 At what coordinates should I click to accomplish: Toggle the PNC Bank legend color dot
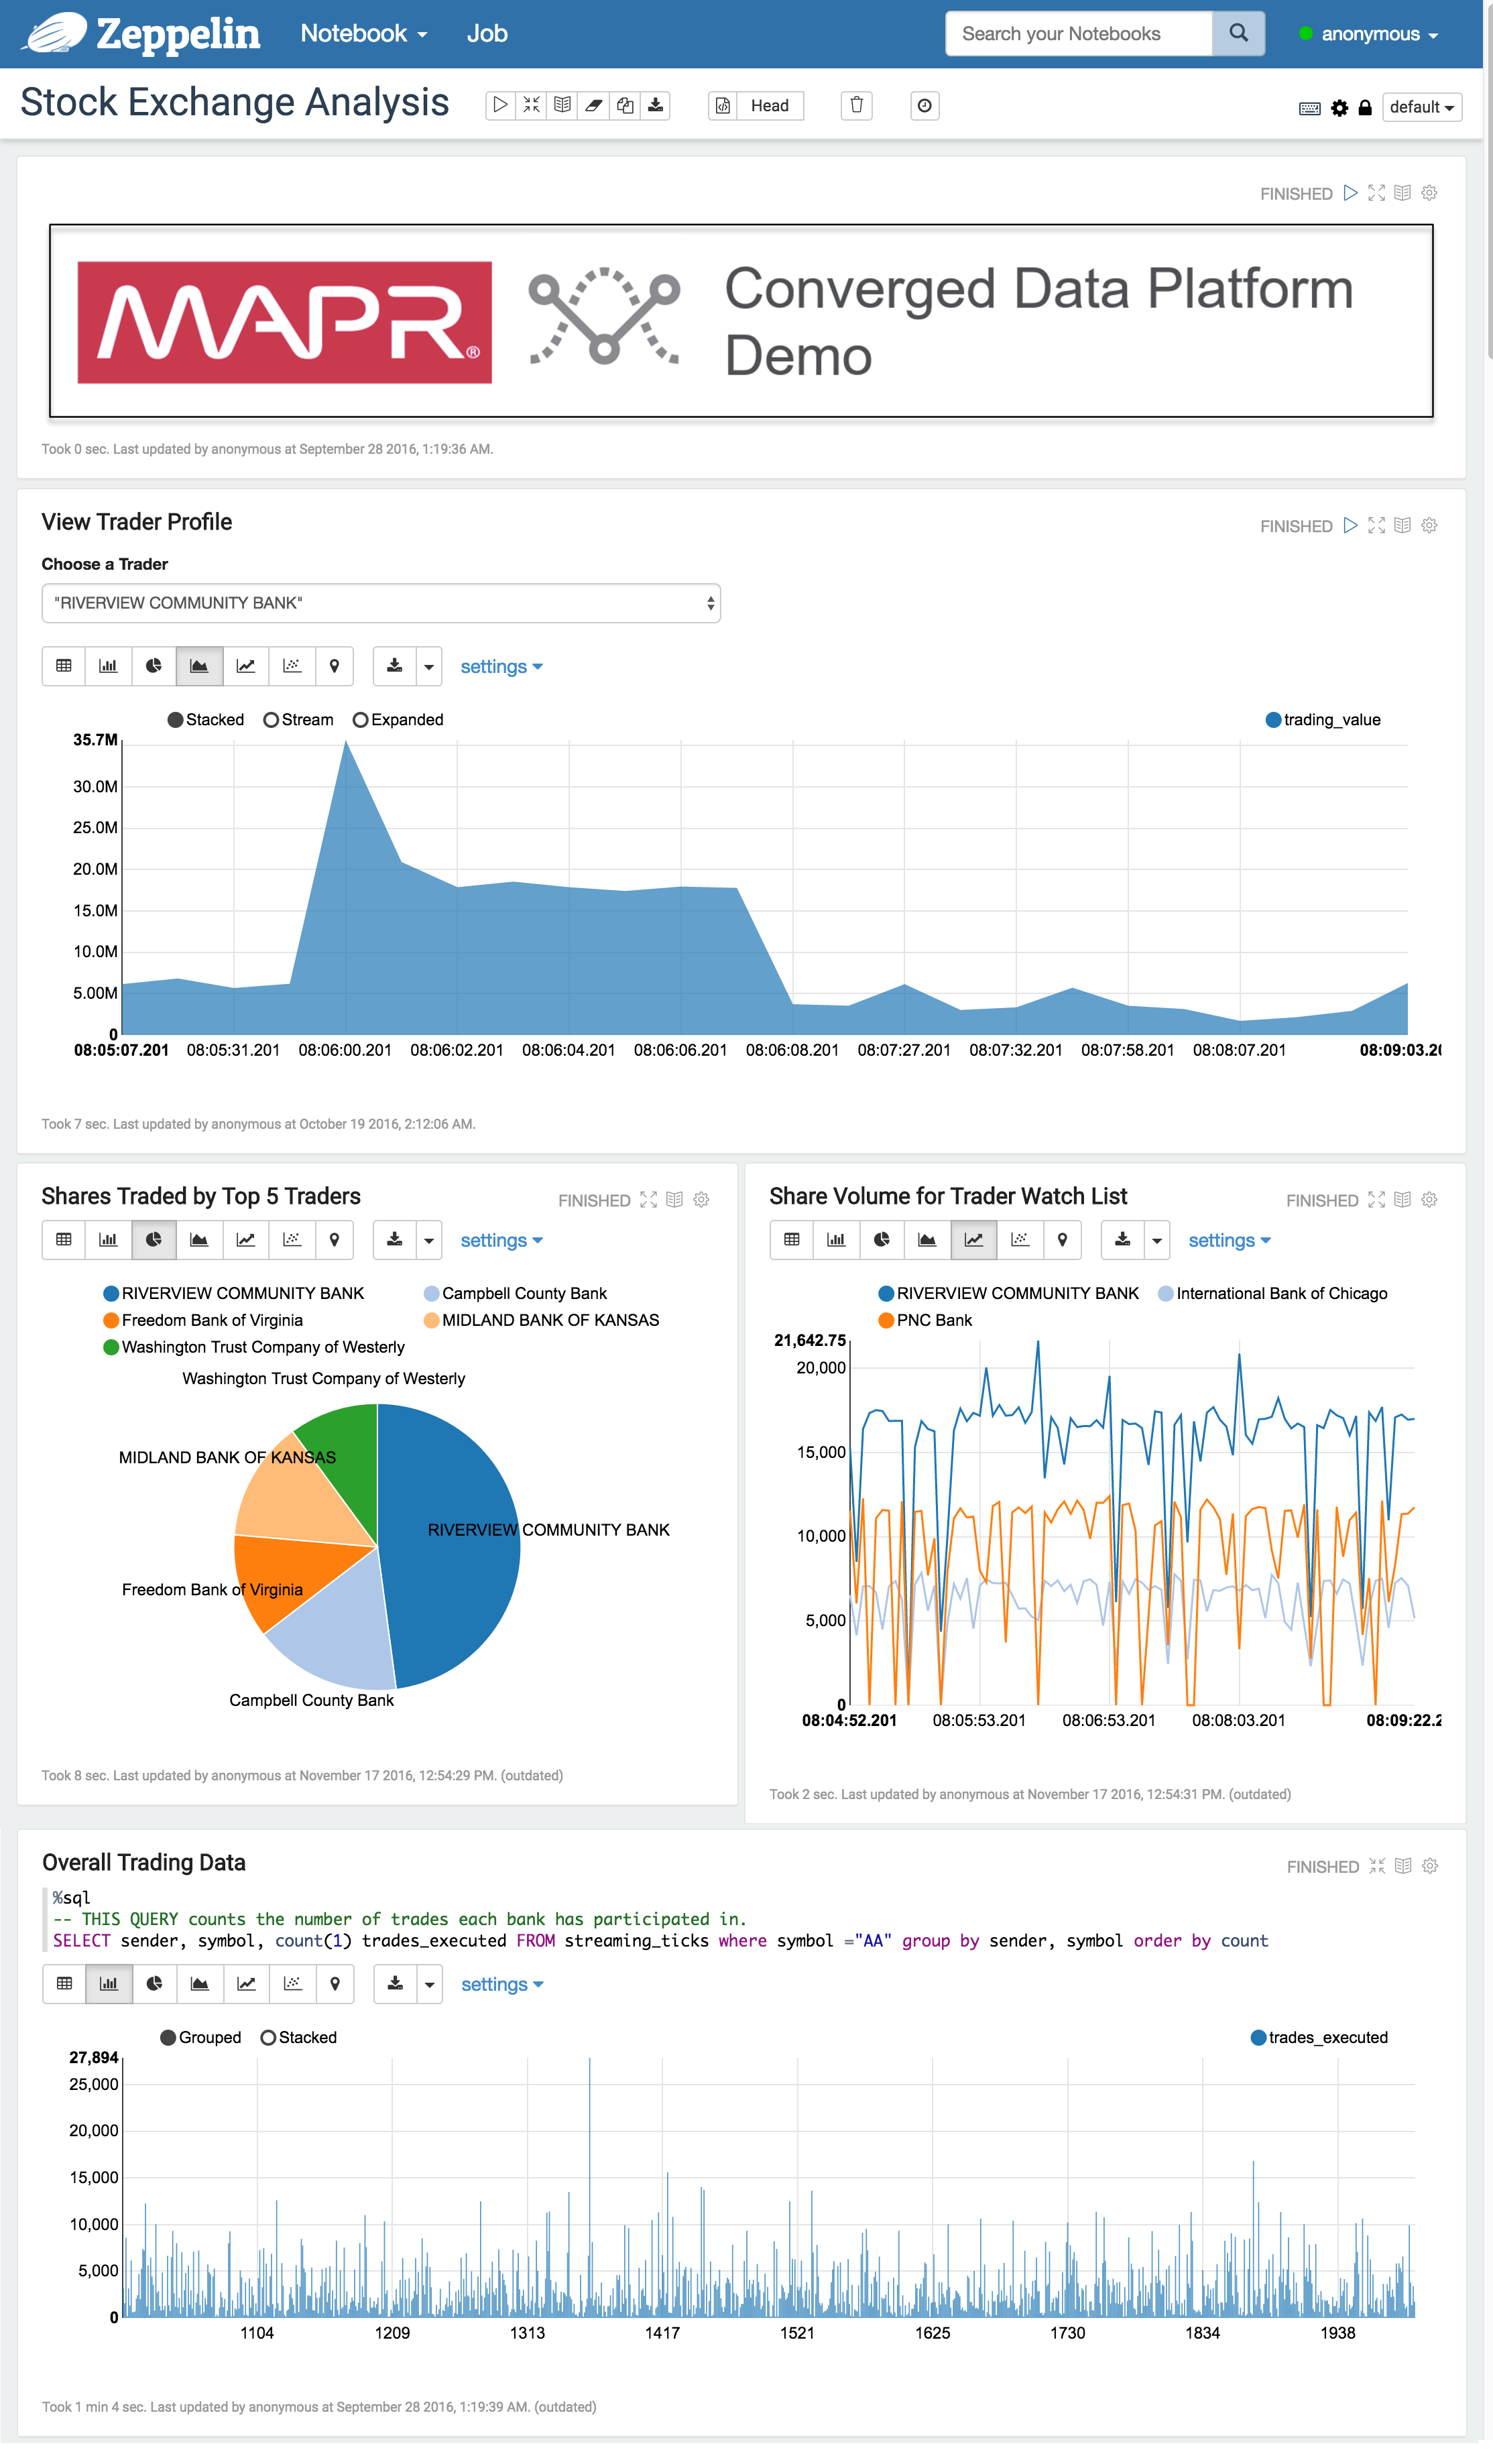tap(886, 1320)
